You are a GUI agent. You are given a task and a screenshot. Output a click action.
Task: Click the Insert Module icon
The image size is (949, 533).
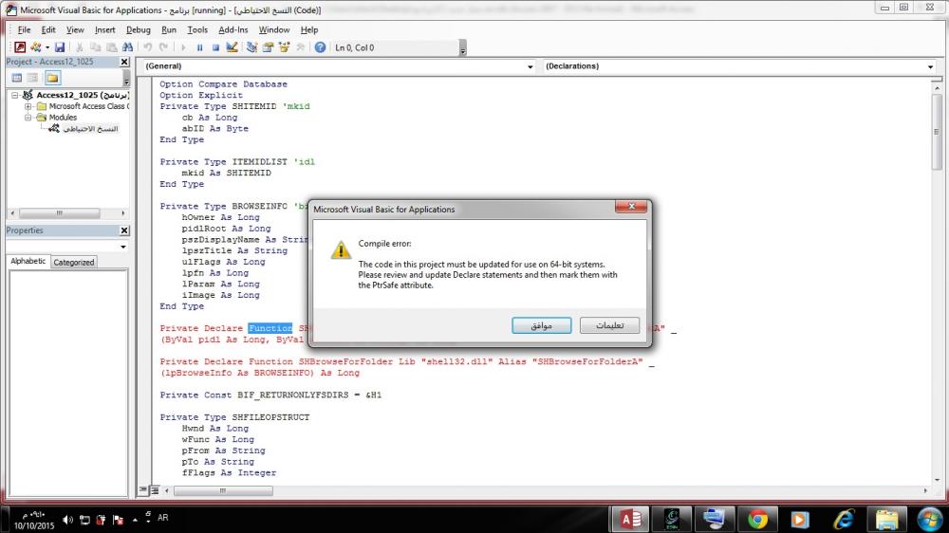pyautogui.click(x=36, y=47)
